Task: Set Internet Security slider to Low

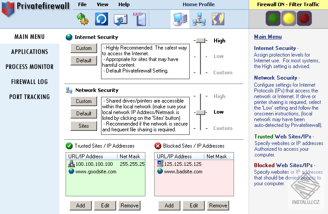Action: [x=219, y=56]
